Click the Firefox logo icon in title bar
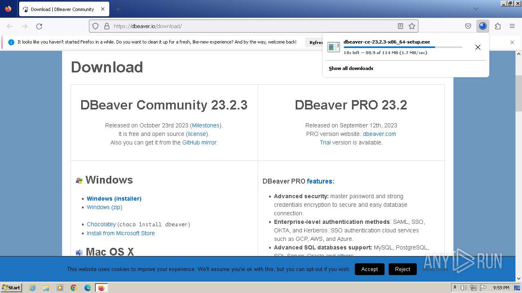The image size is (522, 293). click(8, 9)
